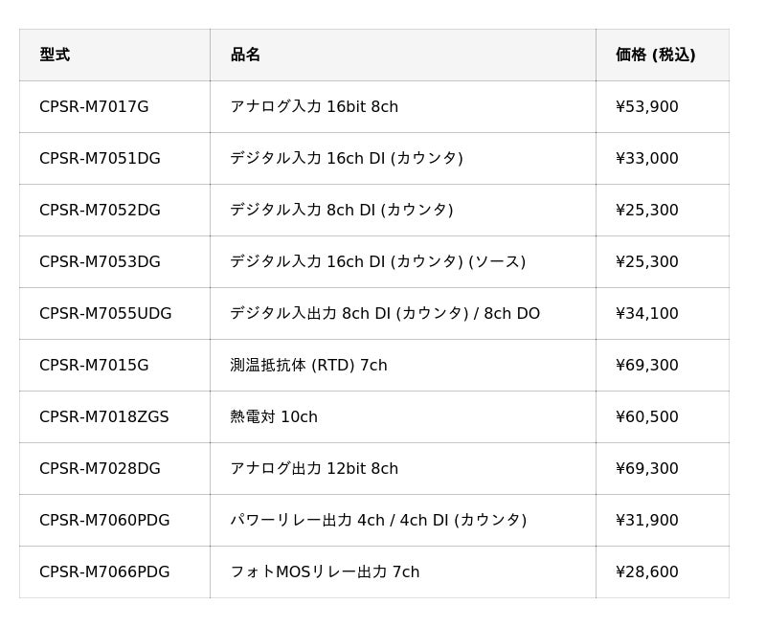Click the 品名 column header
This screenshot has height=627, width=766.
pyautogui.click(x=245, y=55)
